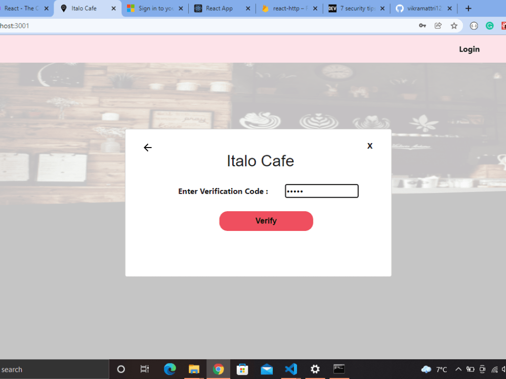
Task: Open the terminal window from taskbar
Action: [339, 369]
